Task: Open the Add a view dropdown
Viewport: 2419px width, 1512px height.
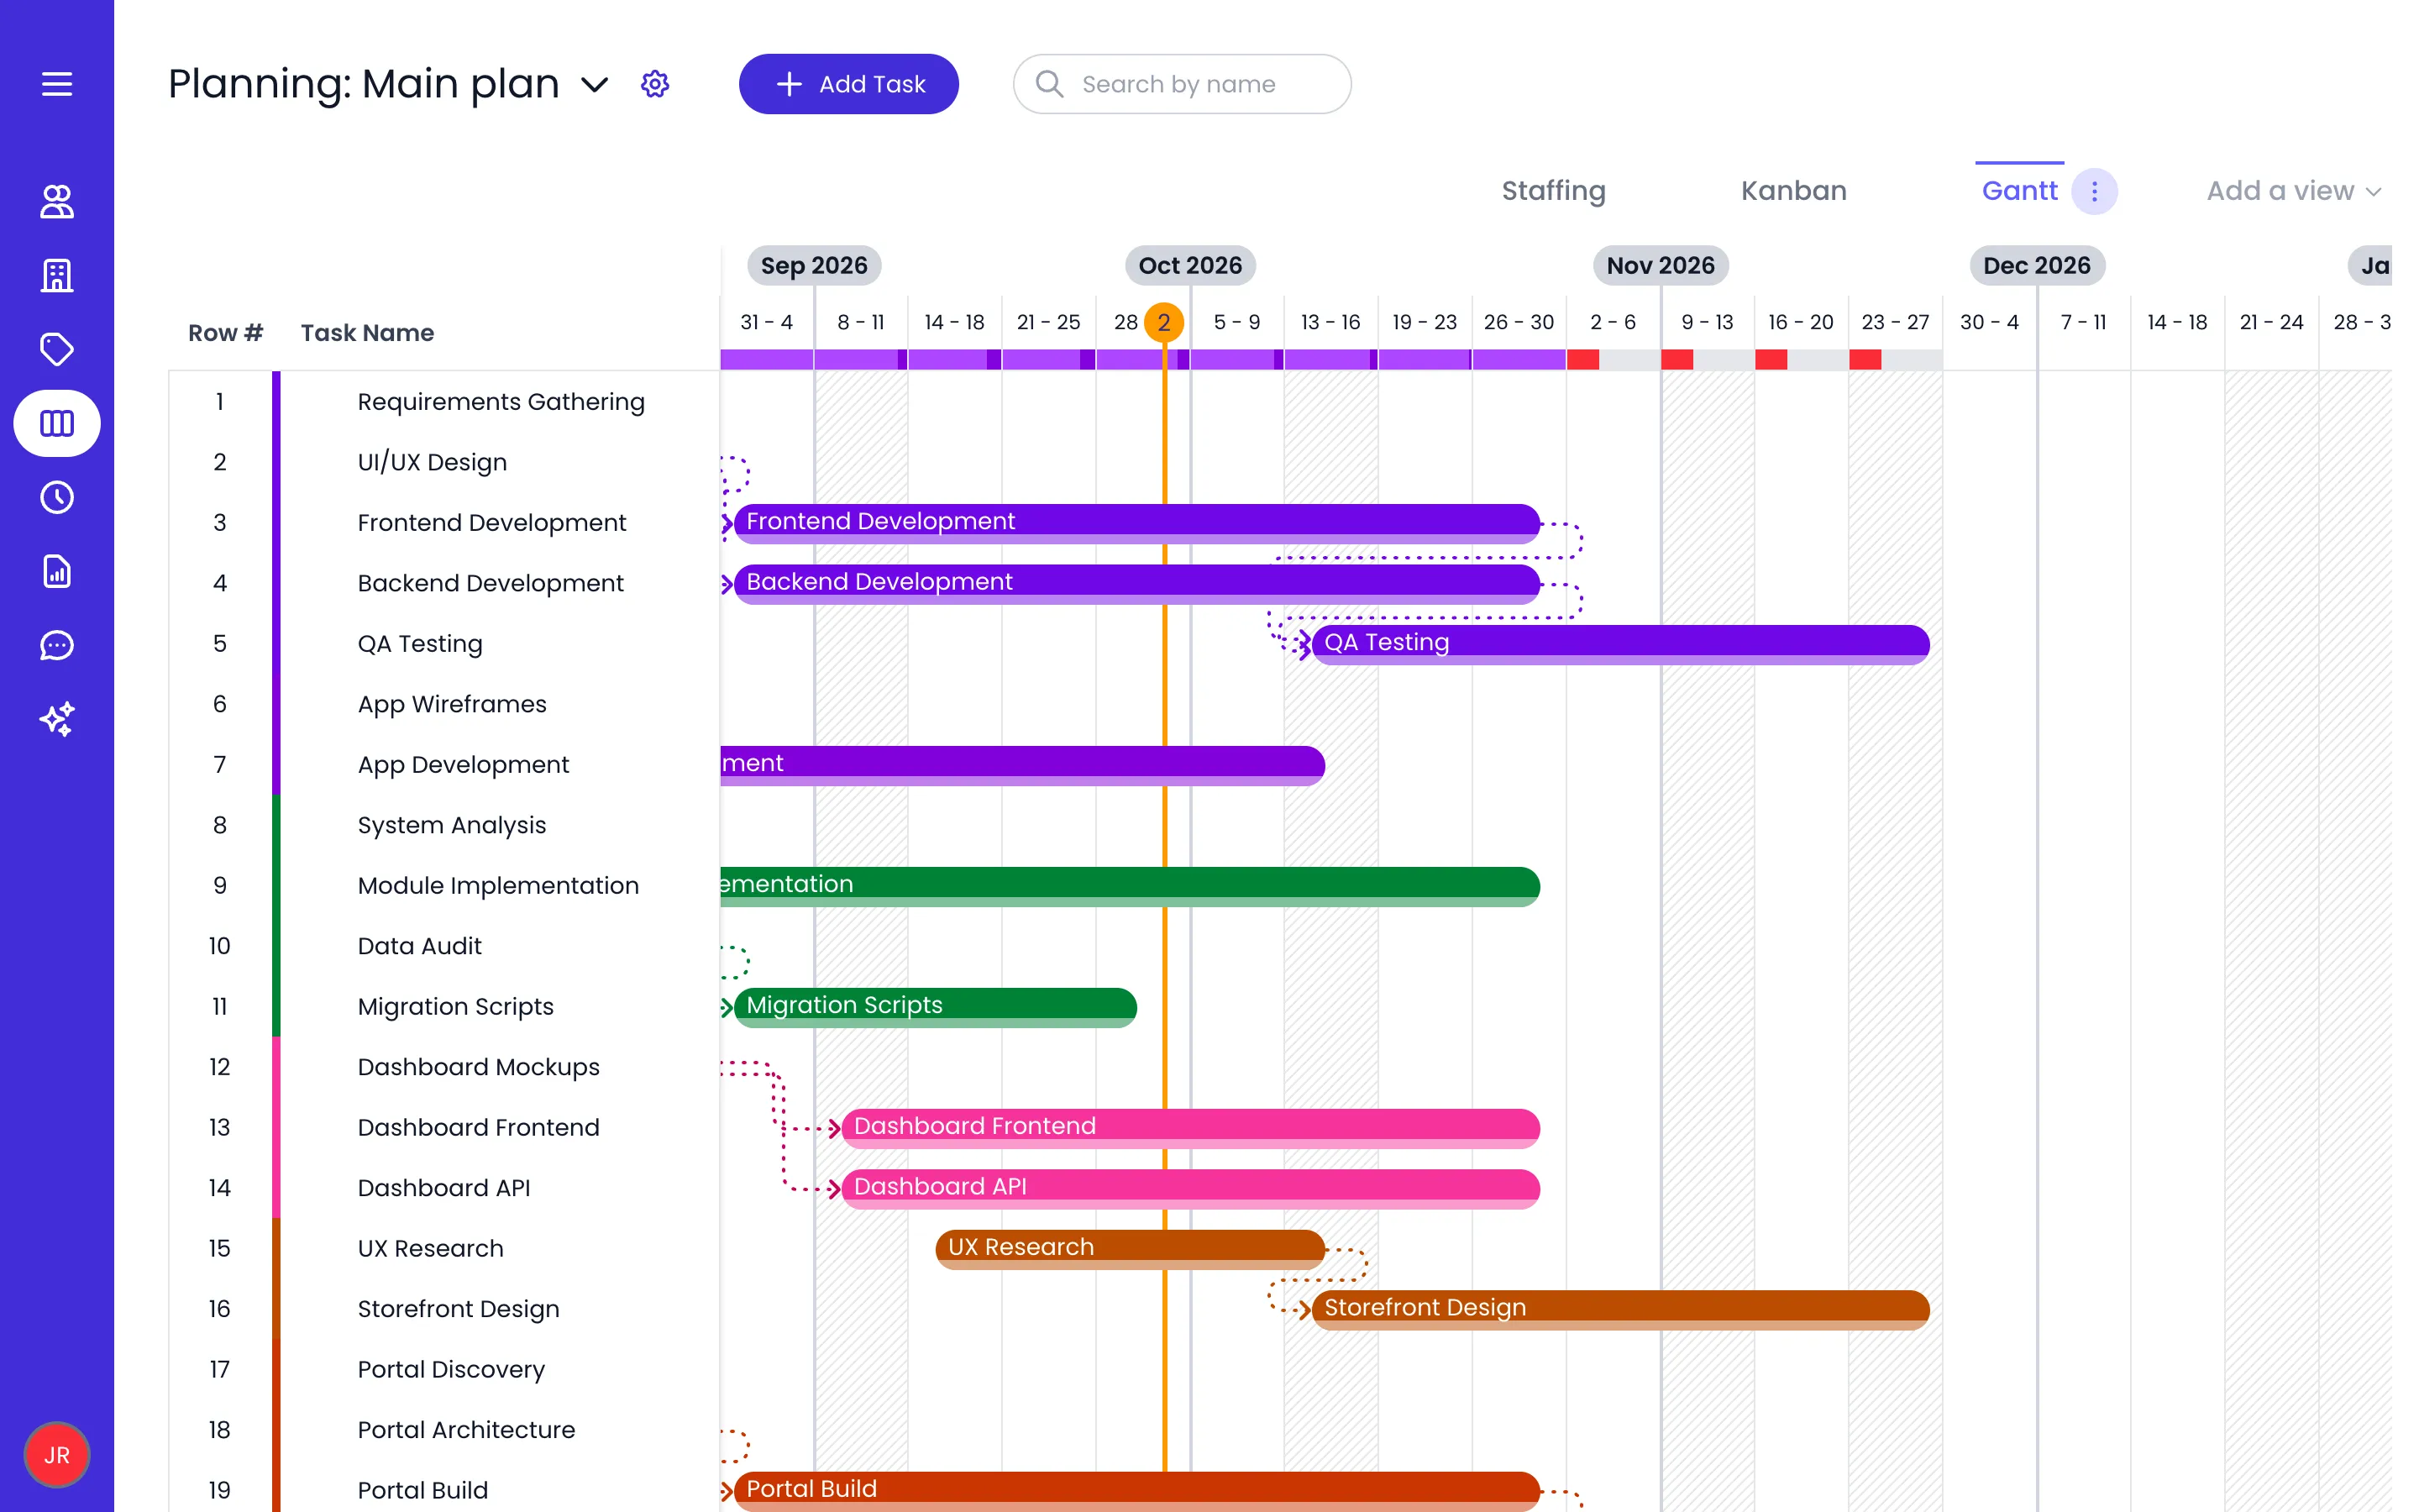Action: 2294,191
